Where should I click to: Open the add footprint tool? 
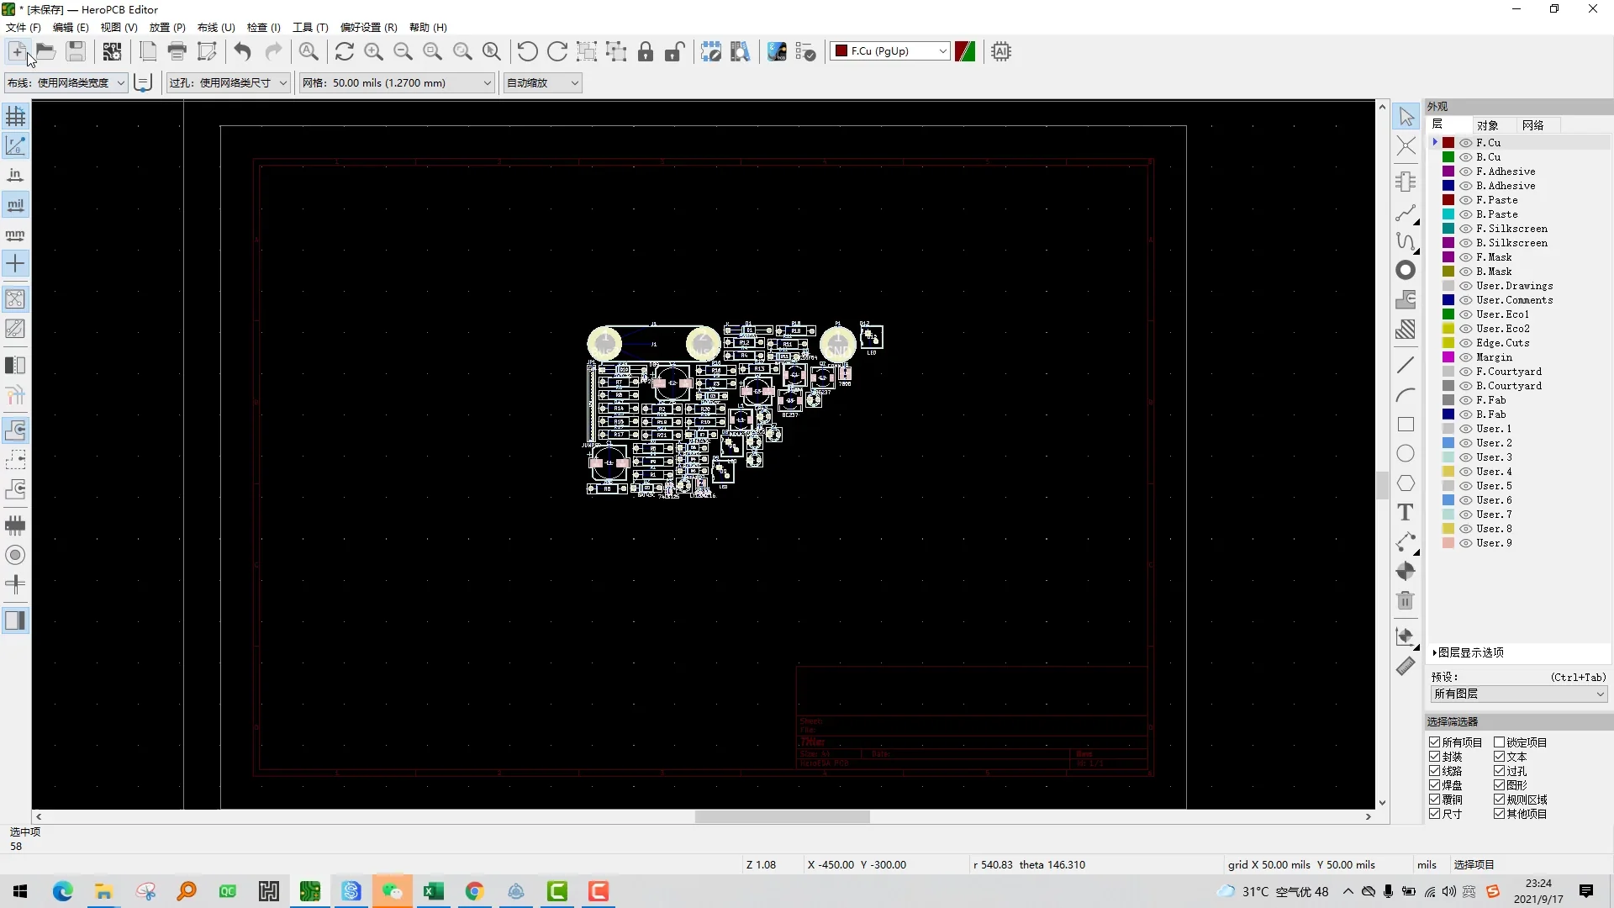tap(1406, 181)
